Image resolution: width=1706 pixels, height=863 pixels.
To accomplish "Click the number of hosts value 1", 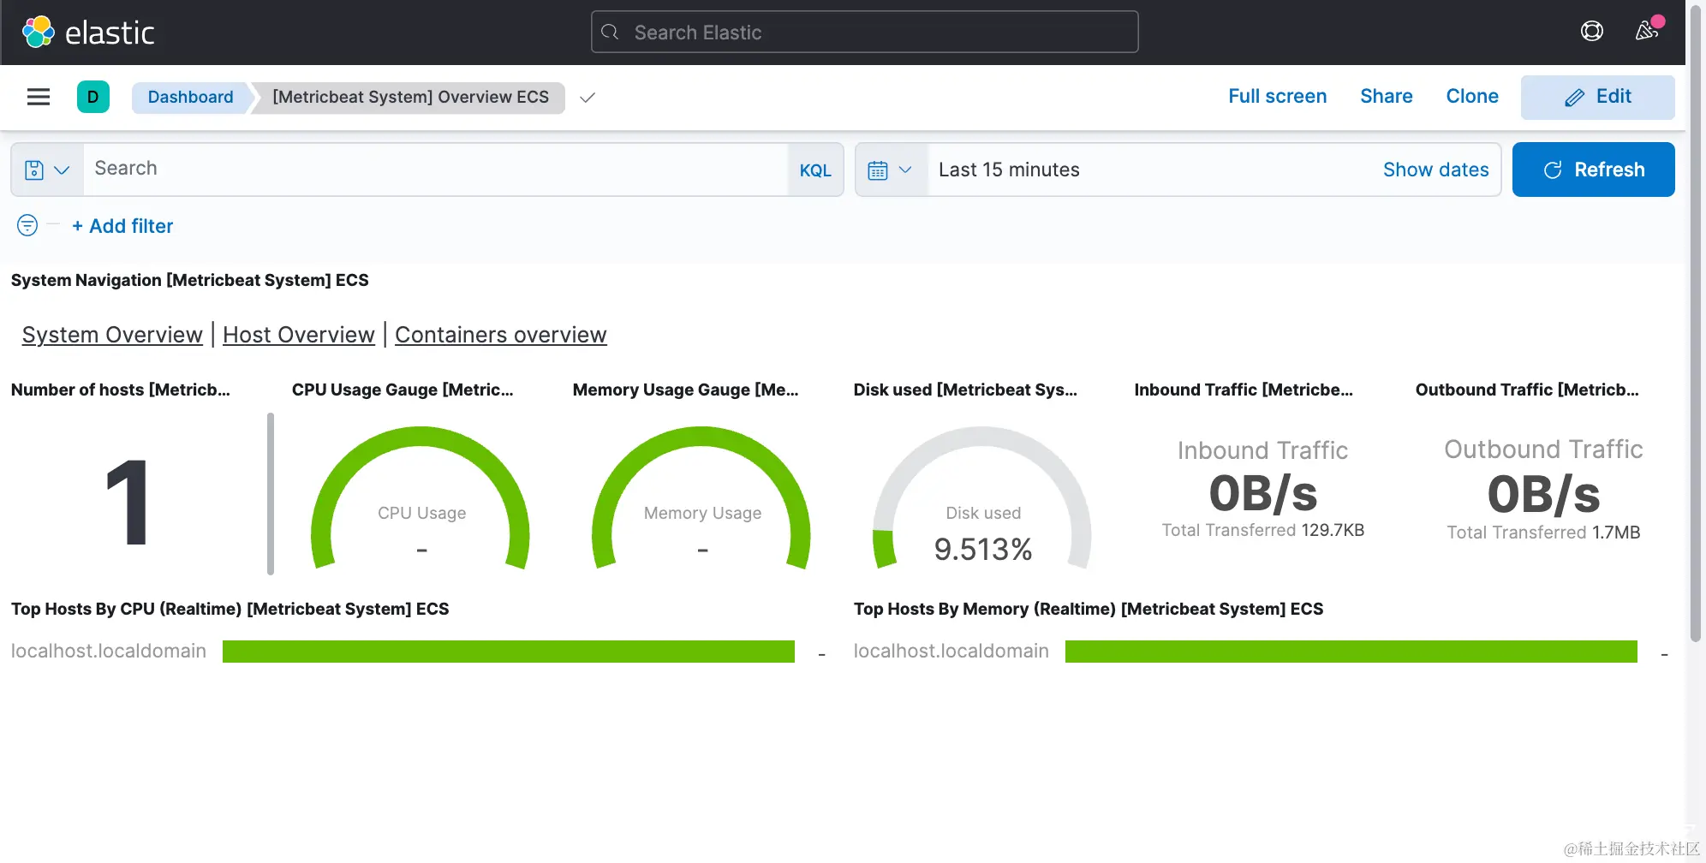I will tap(128, 502).
